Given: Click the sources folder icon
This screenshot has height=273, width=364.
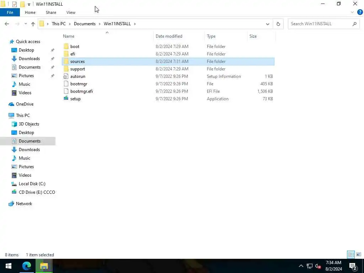Looking at the screenshot, I should coord(66,61).
